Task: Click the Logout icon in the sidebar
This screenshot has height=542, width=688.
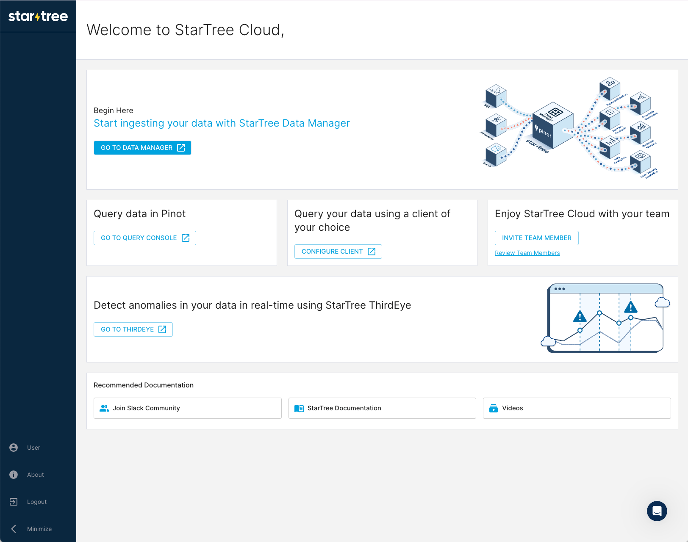Action: click(13, 502)
